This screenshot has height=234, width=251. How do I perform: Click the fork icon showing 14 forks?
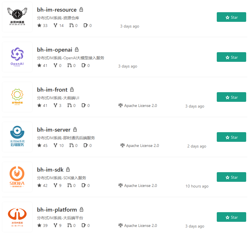click(x=55, y=25)
